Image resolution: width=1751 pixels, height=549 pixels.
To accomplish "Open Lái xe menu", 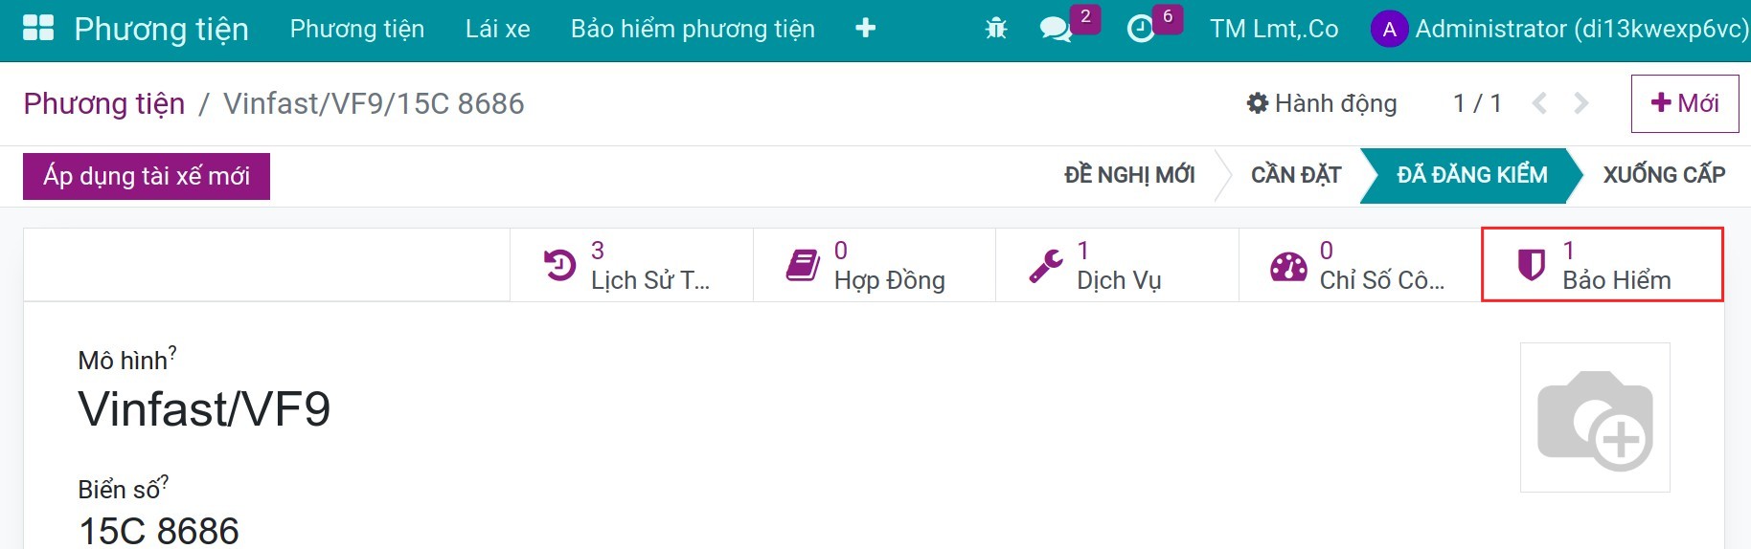I will tap(498, 29).
